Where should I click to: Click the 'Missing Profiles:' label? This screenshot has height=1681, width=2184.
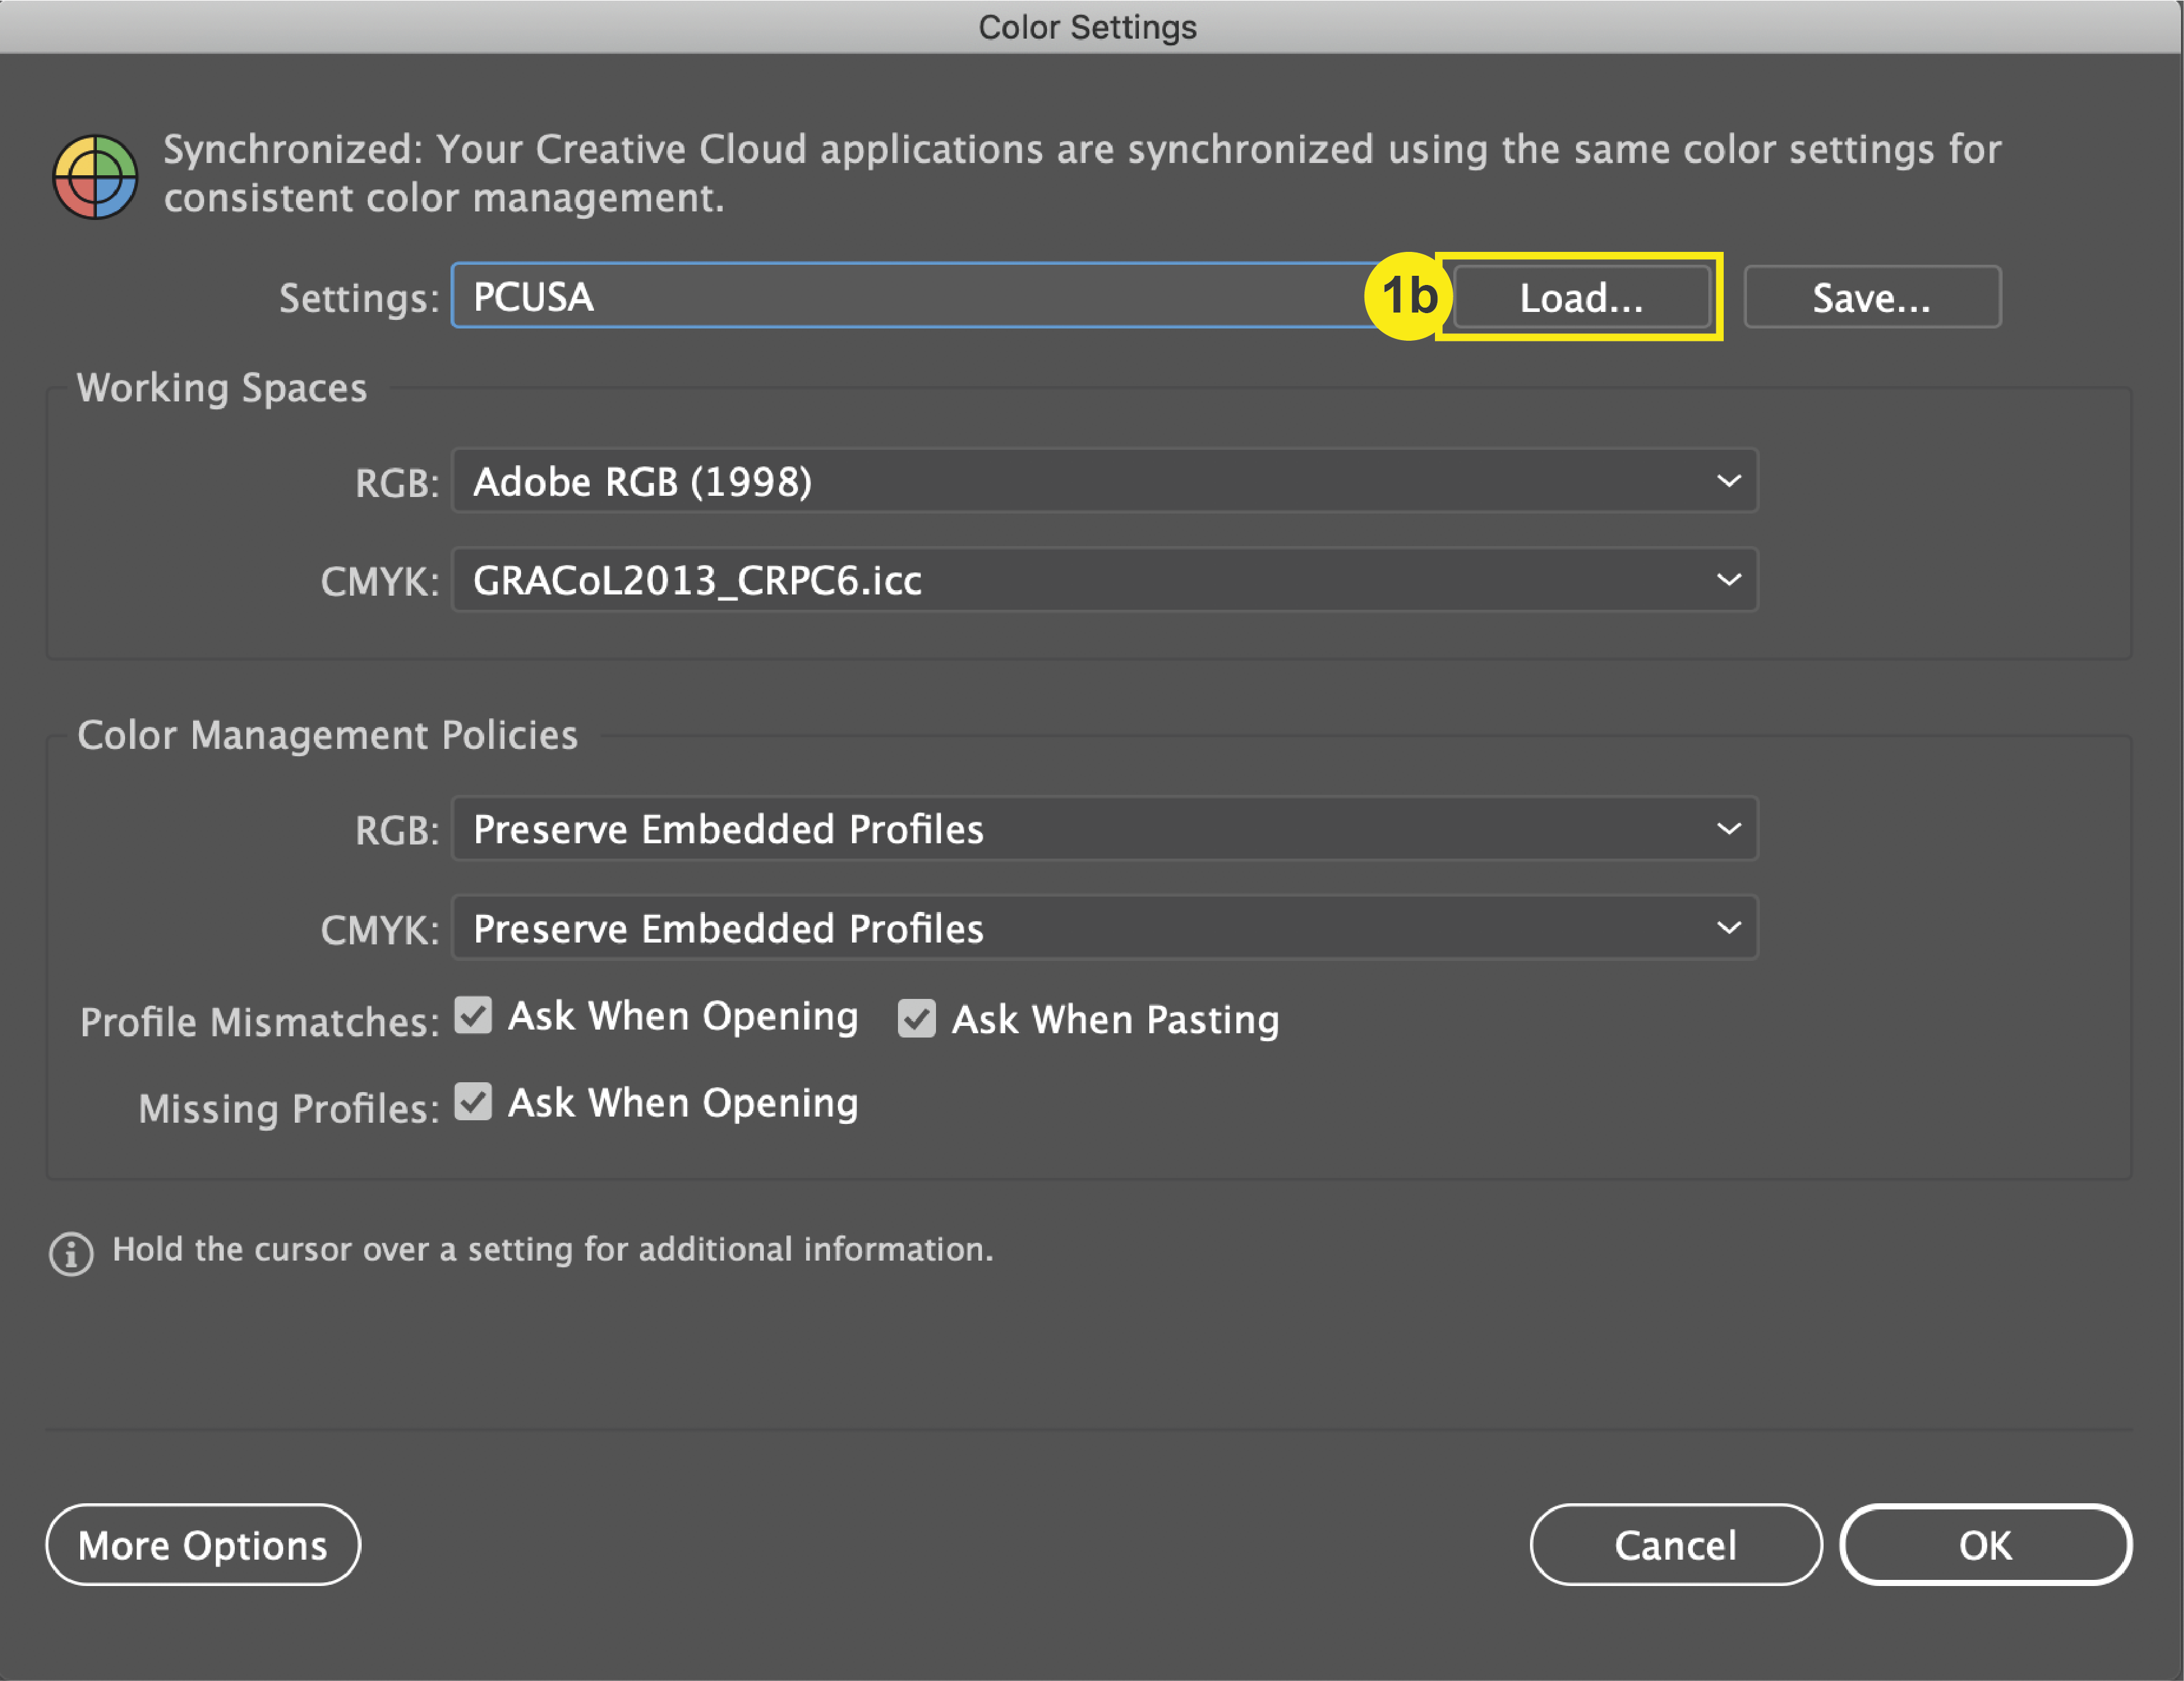pyautogui.click(x=289, y=1109)
